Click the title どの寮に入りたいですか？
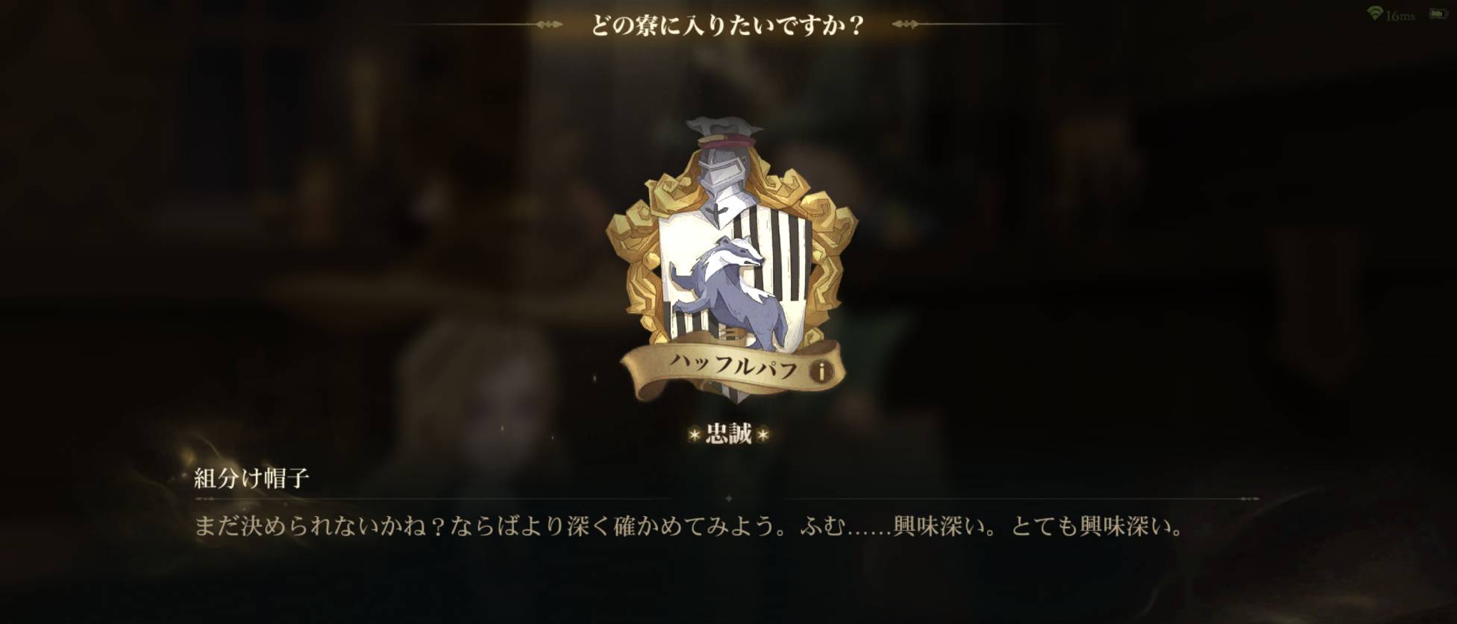Screen dimensions: 1457x624 pyautogui.click(x=727, y=25)
